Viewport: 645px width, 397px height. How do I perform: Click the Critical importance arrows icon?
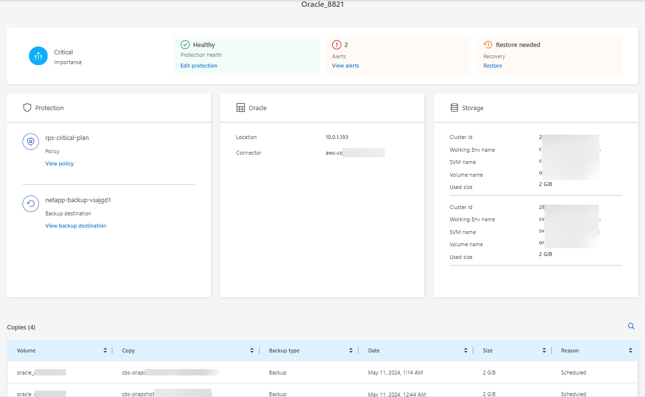[x=38, y=56]
